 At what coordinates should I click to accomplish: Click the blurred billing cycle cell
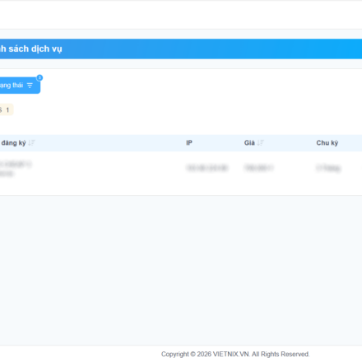tap(328, 168)
